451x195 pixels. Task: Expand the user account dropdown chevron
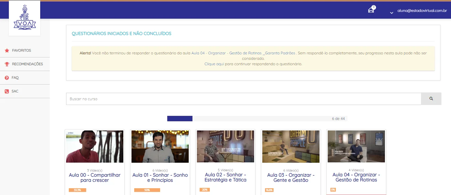coord(392,13)
